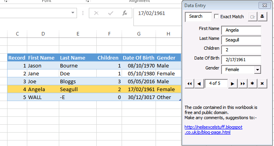Expand the Name Box dropdown arrow
Image resolution: width=274 pixels, height=146 pixels.
coord(73,13)
